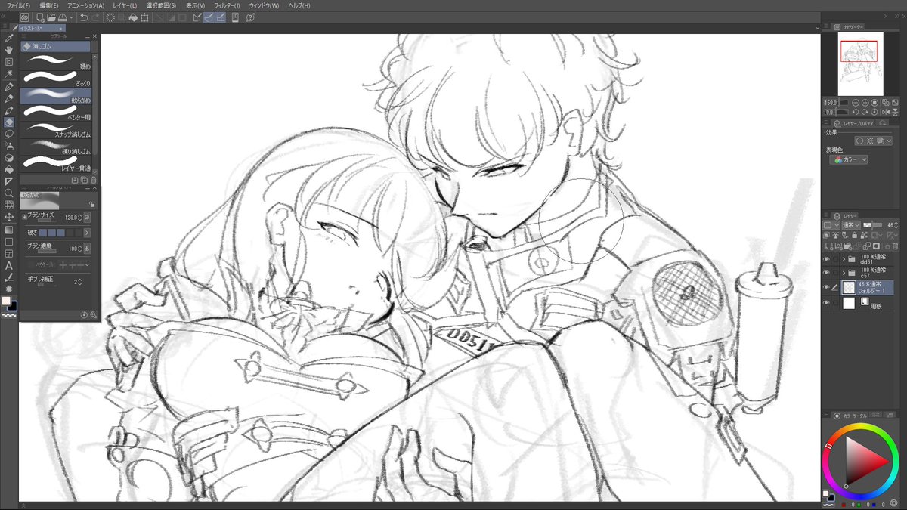Image resolution: width=907 pixels, height=510 pixels.
Task: Select the Hand move tool
Action: tap(9, 49)
